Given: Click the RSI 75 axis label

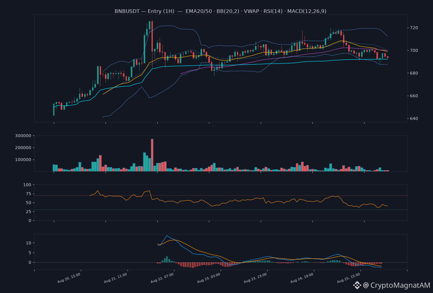Looking at the screenshot, I should 28,194.
